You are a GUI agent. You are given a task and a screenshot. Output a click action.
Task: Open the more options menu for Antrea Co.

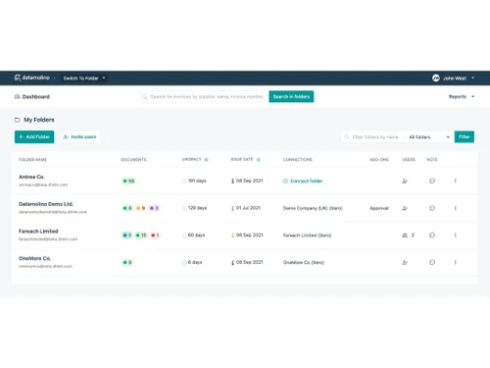click(x=455, y=181)
